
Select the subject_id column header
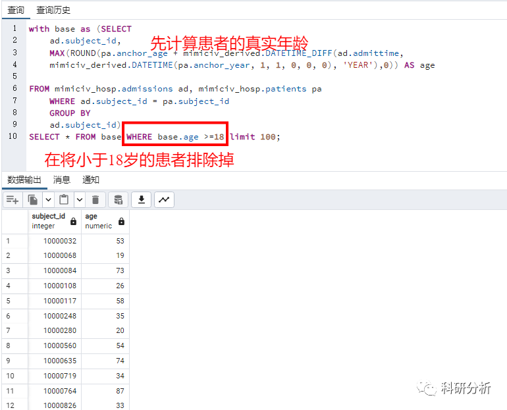click(54, 221)
